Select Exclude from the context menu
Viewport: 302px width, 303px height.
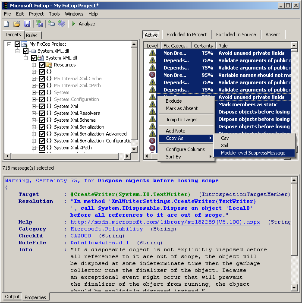[x=186, y=101]
